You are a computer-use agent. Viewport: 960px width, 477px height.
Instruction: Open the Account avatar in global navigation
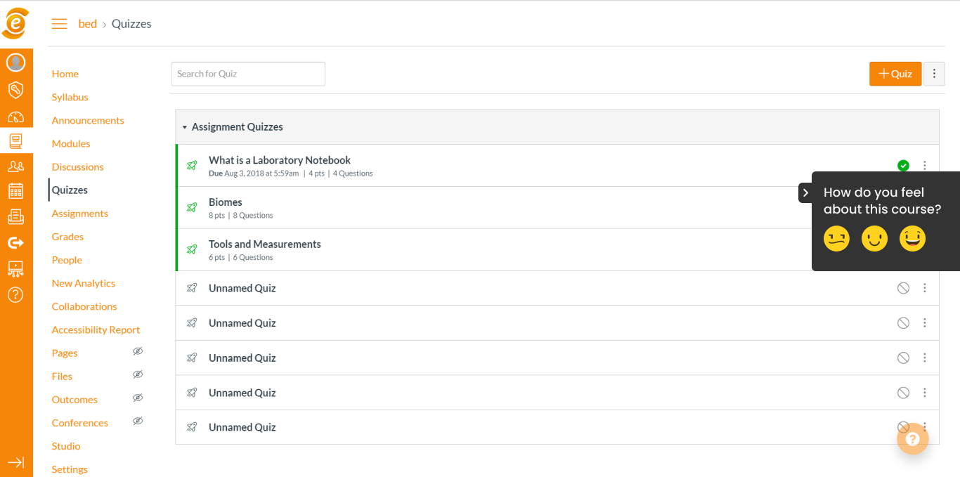click(x=16, y=63)
